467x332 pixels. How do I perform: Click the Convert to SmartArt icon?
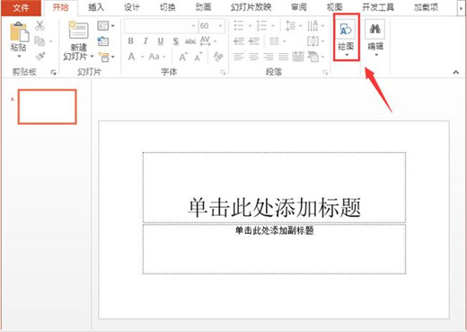[313, 57]
